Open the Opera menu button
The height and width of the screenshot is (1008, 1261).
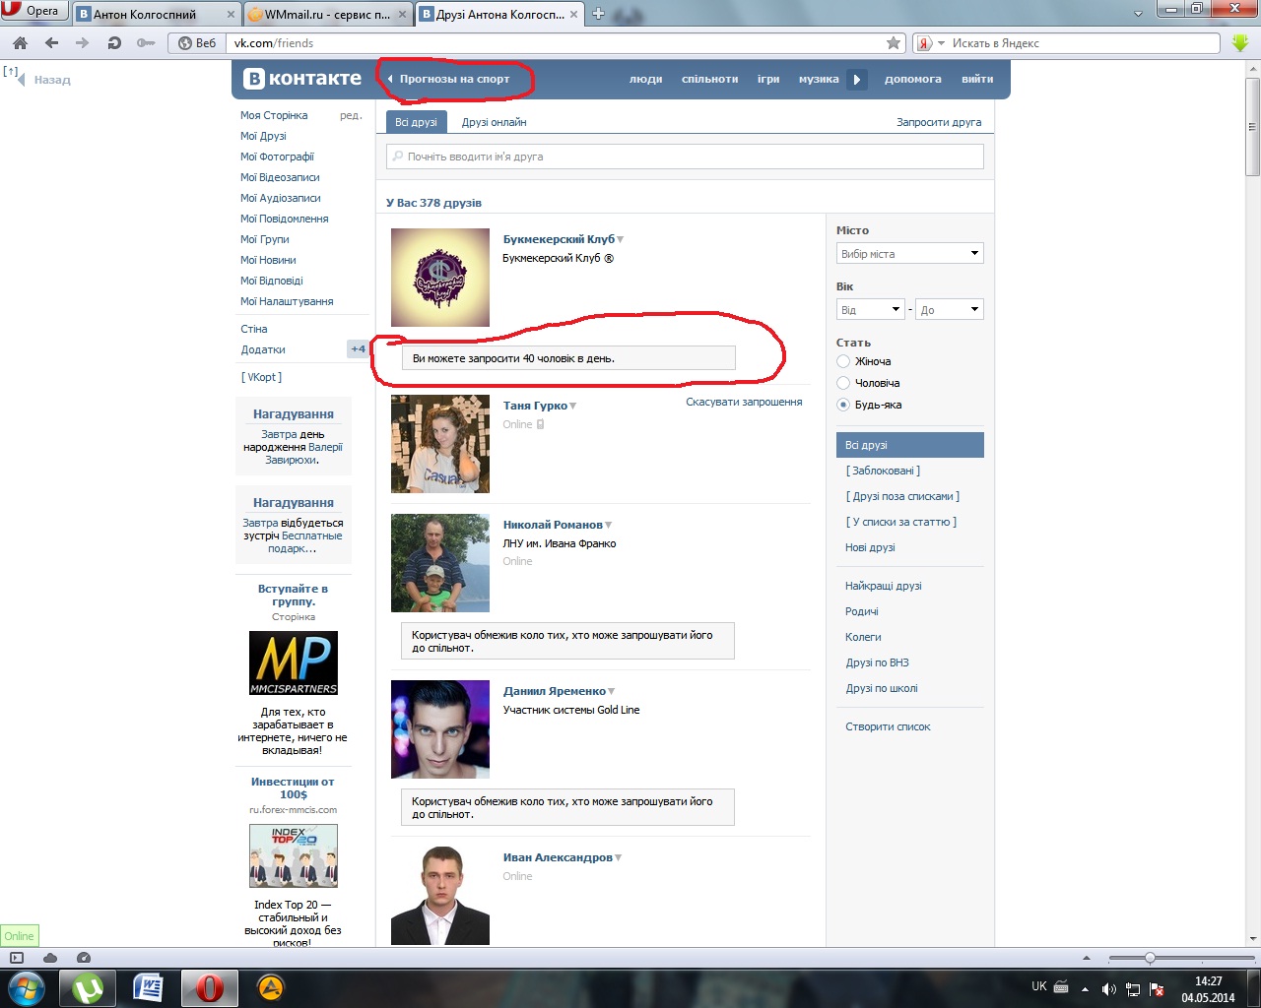[x=33, y=11]
